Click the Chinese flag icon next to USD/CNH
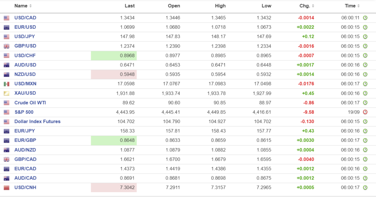The width and height of the screenshot is (376, 197). tap(7, 188)
